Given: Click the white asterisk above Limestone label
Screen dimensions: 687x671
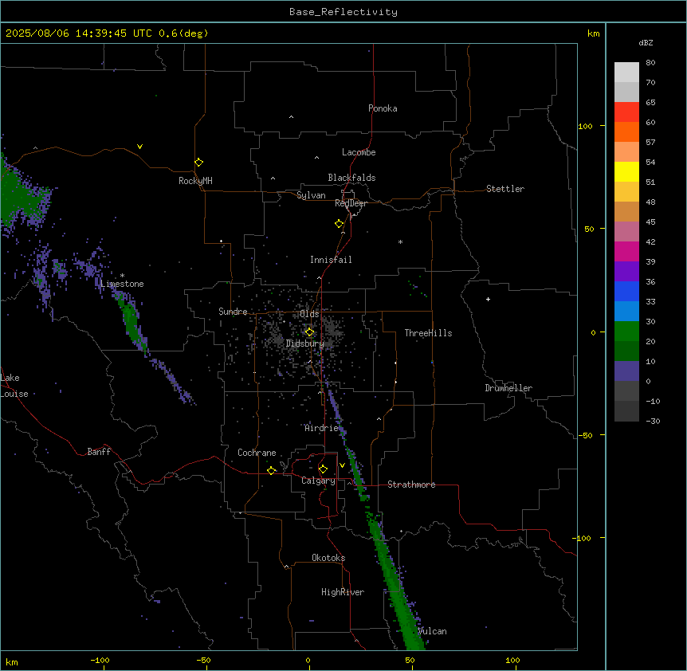Looking at the screenshot, I should [122, 276].
